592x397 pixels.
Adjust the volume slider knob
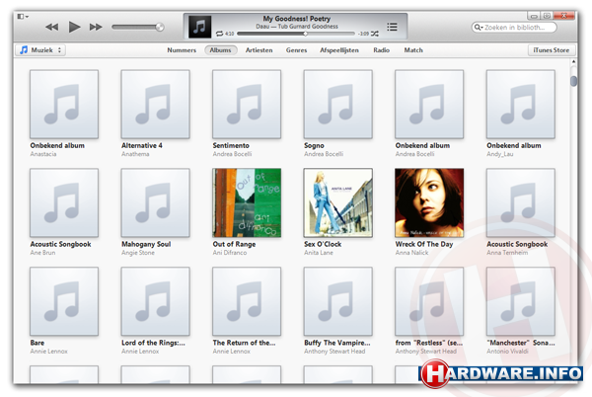160,27
